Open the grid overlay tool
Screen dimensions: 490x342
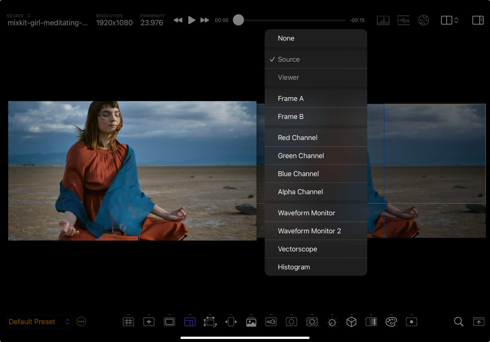[128, 322]
